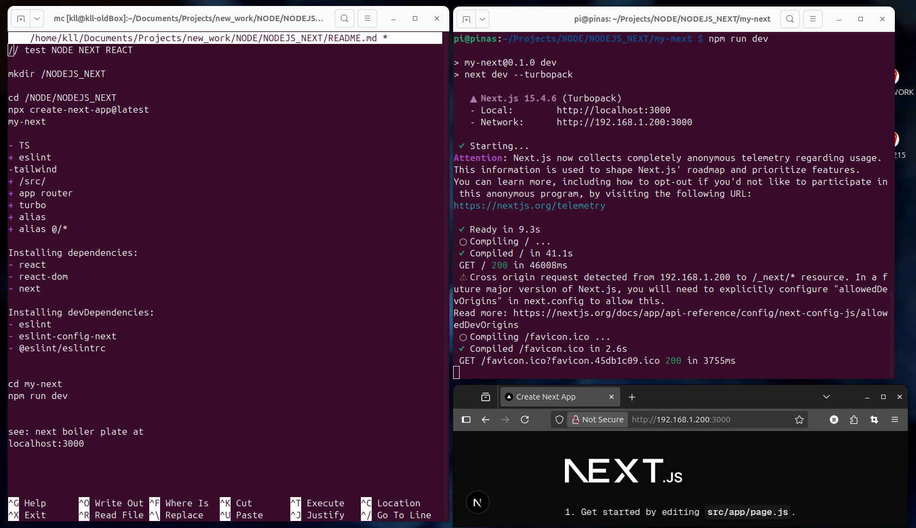Image resolution: width=916 pixels, height=528 pixels.
Task: Click the NEXT.js logo on page
Action: [x=623, y=471]
